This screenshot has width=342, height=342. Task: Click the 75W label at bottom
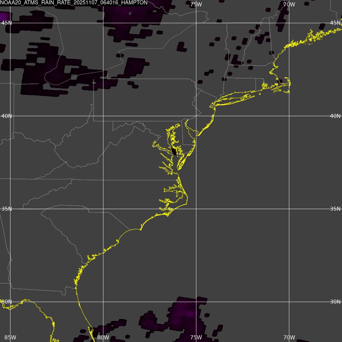196,338
